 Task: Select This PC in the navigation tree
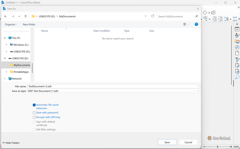tap(16, 38)
